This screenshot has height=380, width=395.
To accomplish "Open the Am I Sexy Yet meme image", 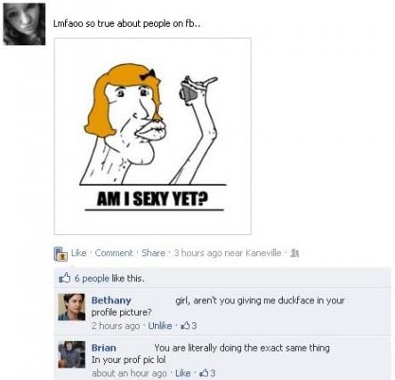I will coord(152,136).
